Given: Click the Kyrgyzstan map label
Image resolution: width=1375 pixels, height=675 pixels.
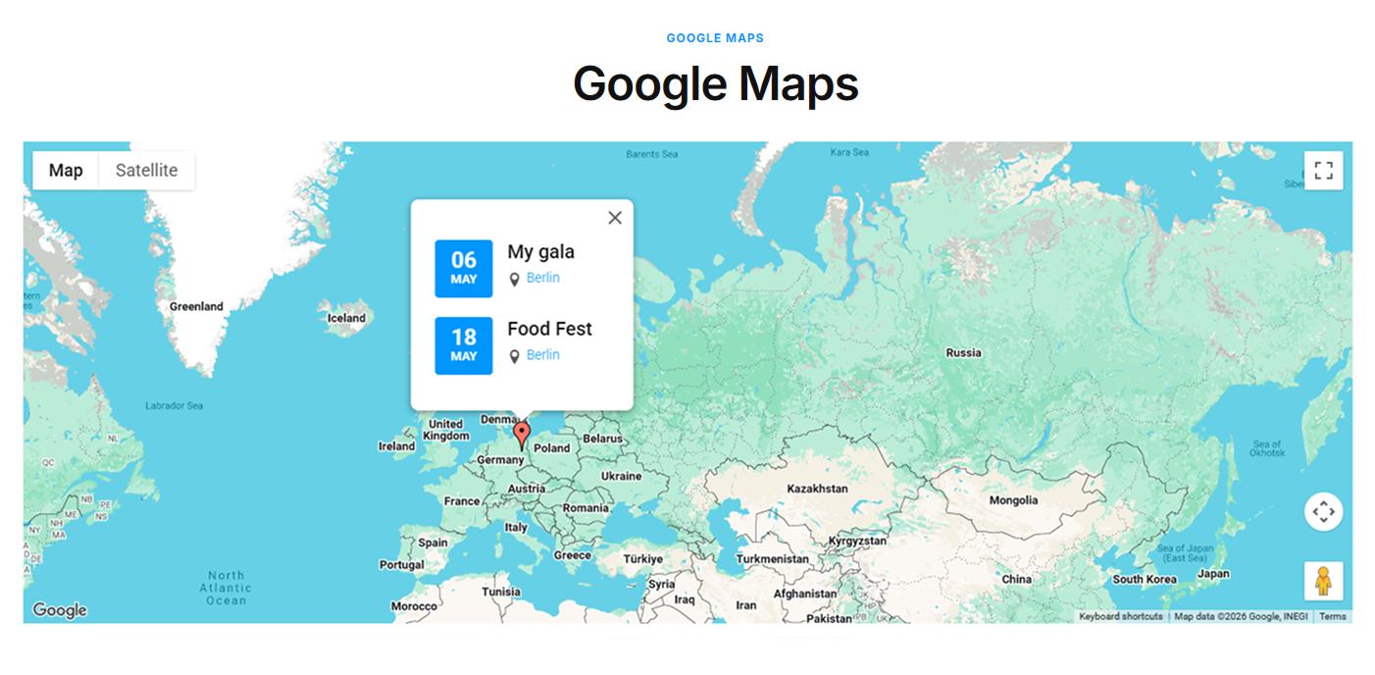Looking at the screenshot, I should [x=856, y=541].
